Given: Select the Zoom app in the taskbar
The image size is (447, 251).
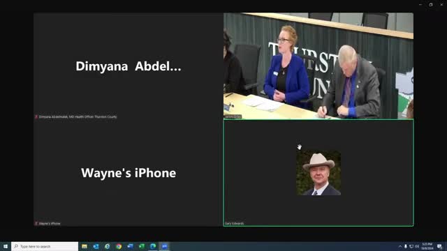Looking at the screenshot, I should 165,246.
